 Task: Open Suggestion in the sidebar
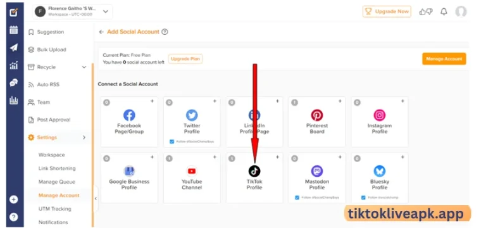click(51, 32)
